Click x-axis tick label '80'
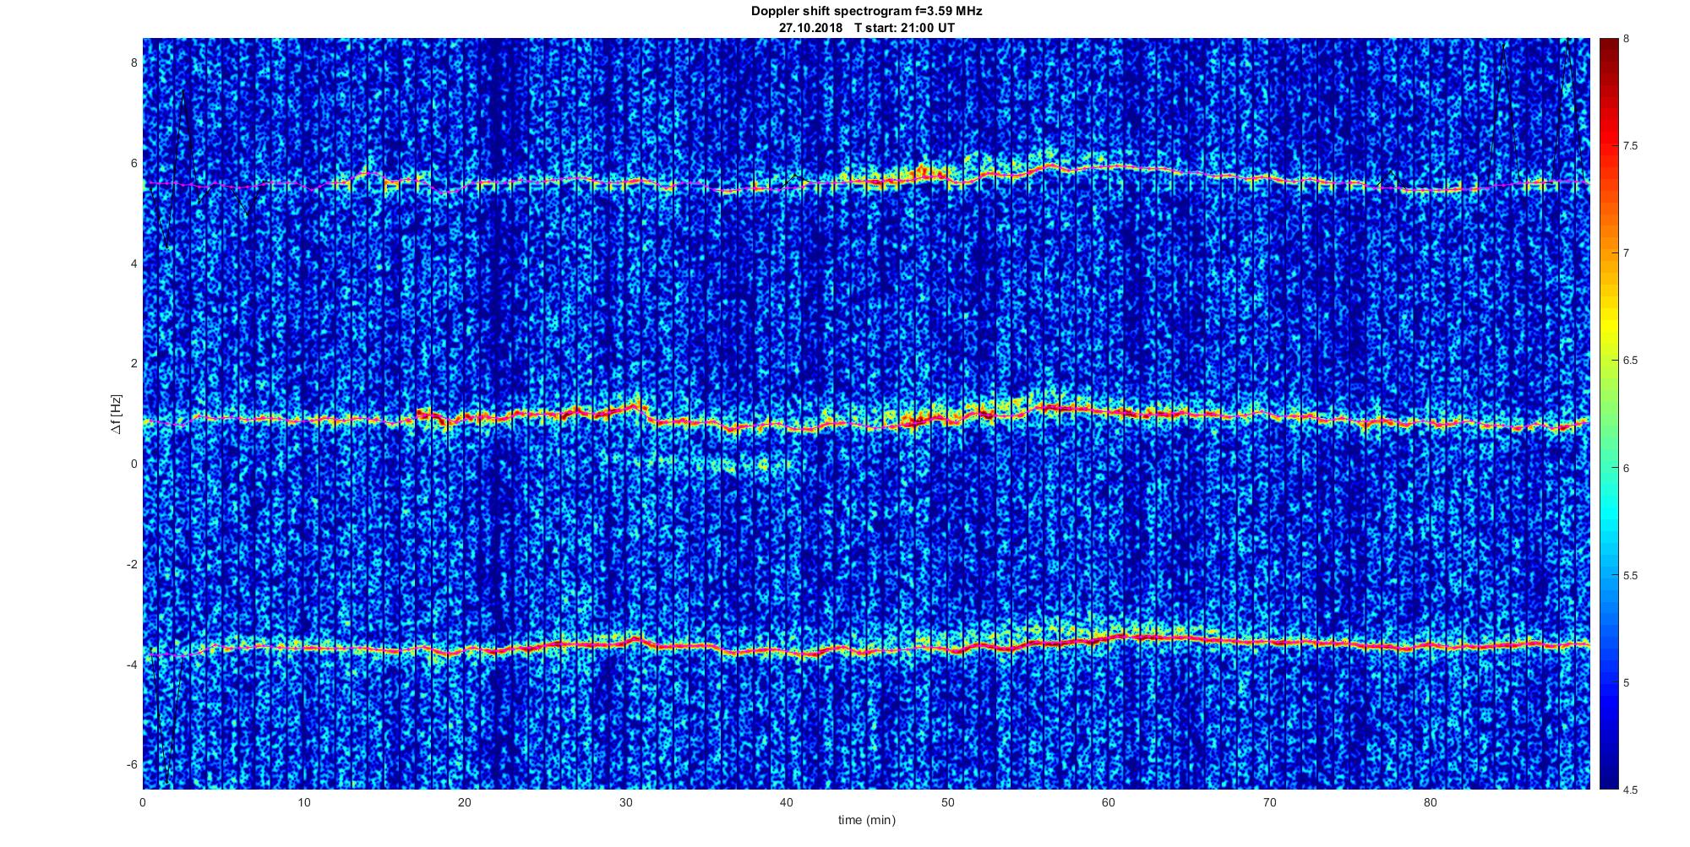 pos(1430,803)
